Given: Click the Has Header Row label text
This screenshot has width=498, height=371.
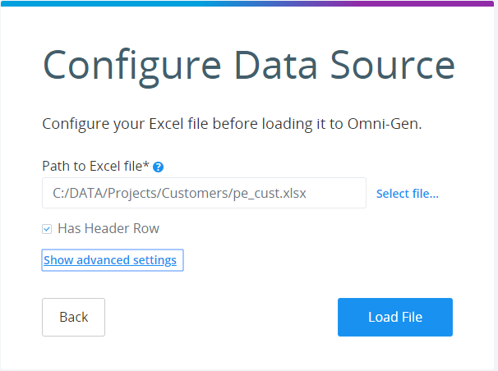Looking at the screenshot, I should coord(108,228).
